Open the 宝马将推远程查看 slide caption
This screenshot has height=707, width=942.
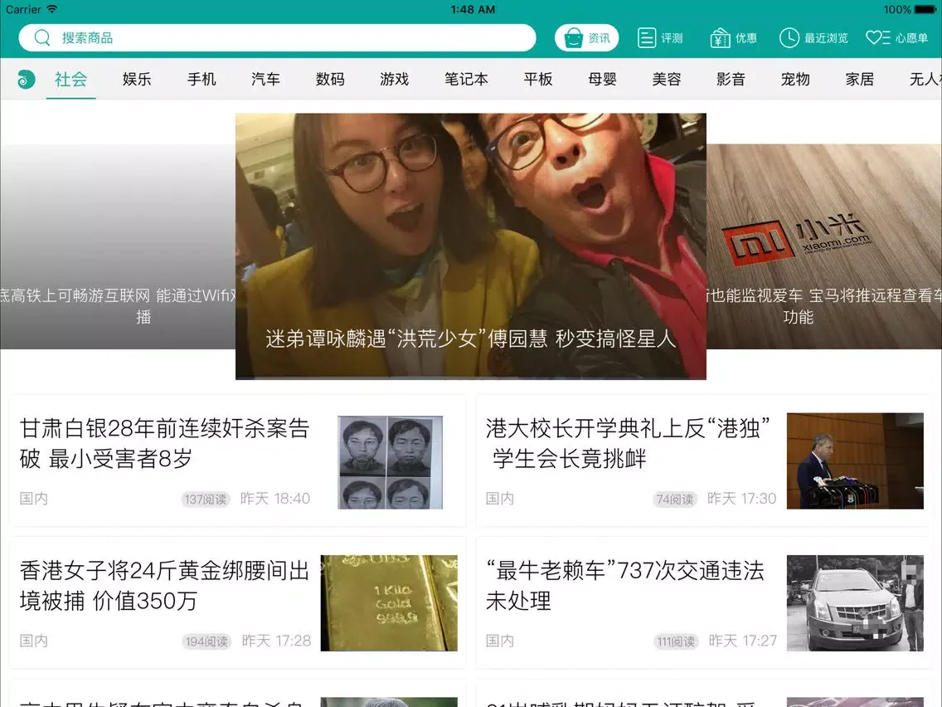(x=824, y=306)
